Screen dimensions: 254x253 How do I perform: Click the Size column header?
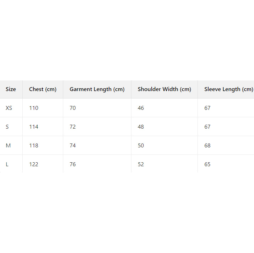coord(11,89)
